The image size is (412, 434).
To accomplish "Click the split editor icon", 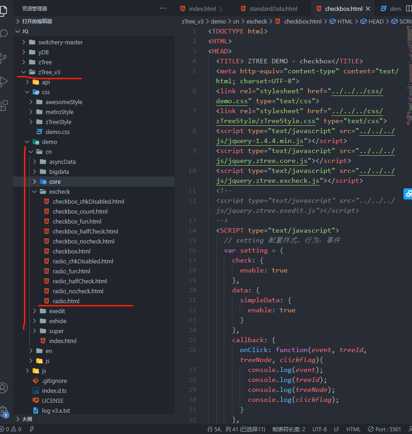I will 409,9.
